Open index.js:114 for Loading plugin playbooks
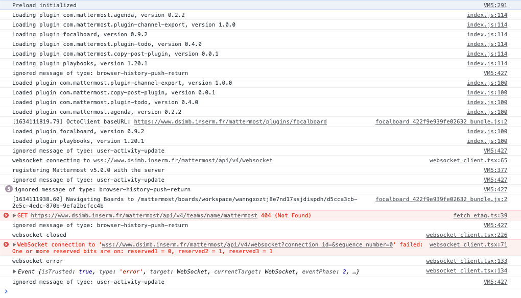 pos(487,63)
